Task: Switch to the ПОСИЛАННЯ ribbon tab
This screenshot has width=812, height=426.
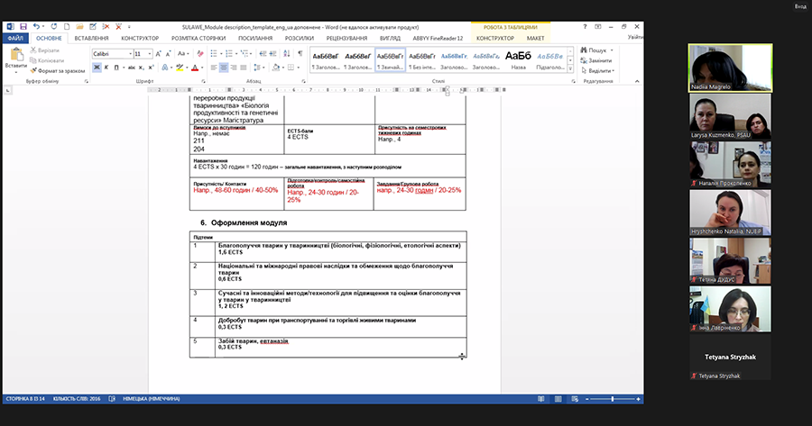Action: pos(255,38)
